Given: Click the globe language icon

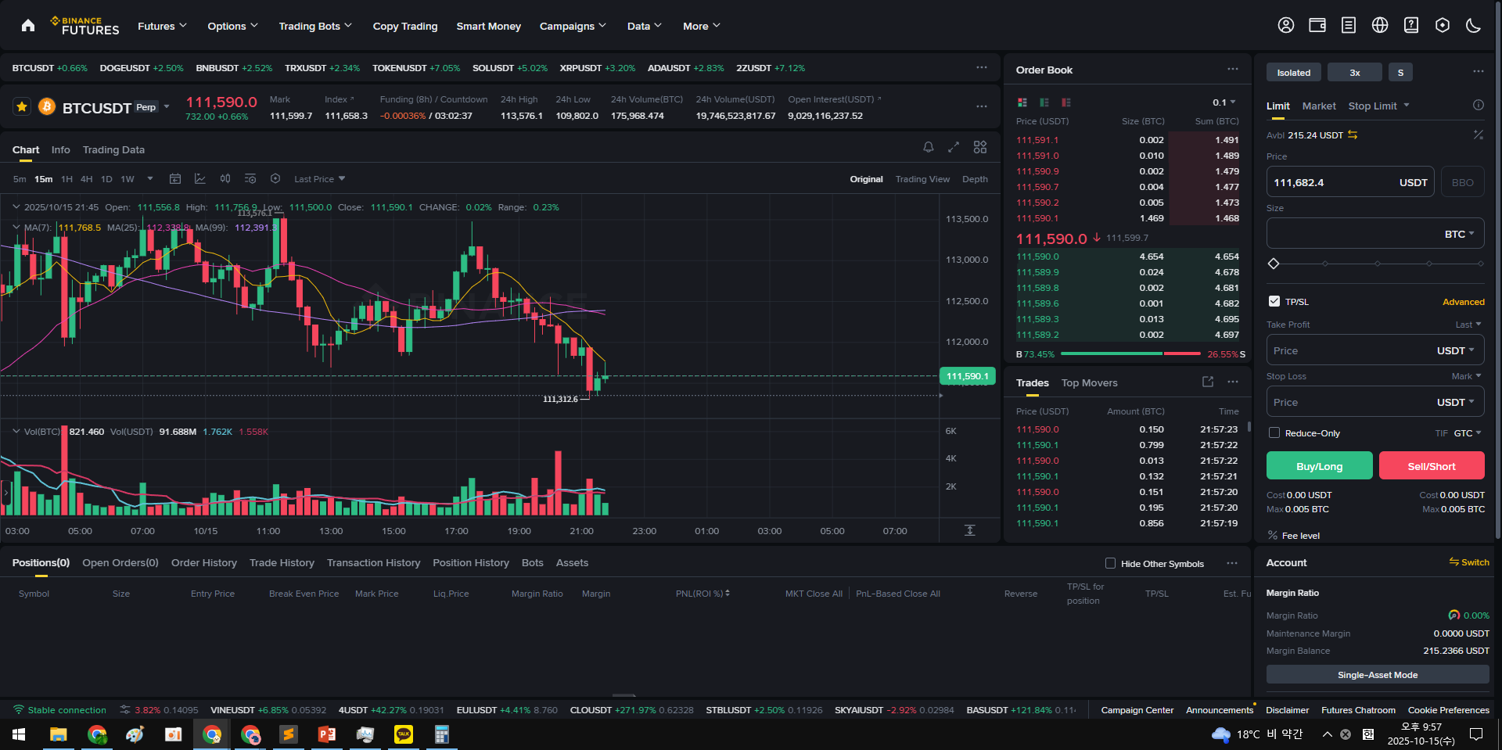Looking at the screenshot, I should (x=1380, y=26).
